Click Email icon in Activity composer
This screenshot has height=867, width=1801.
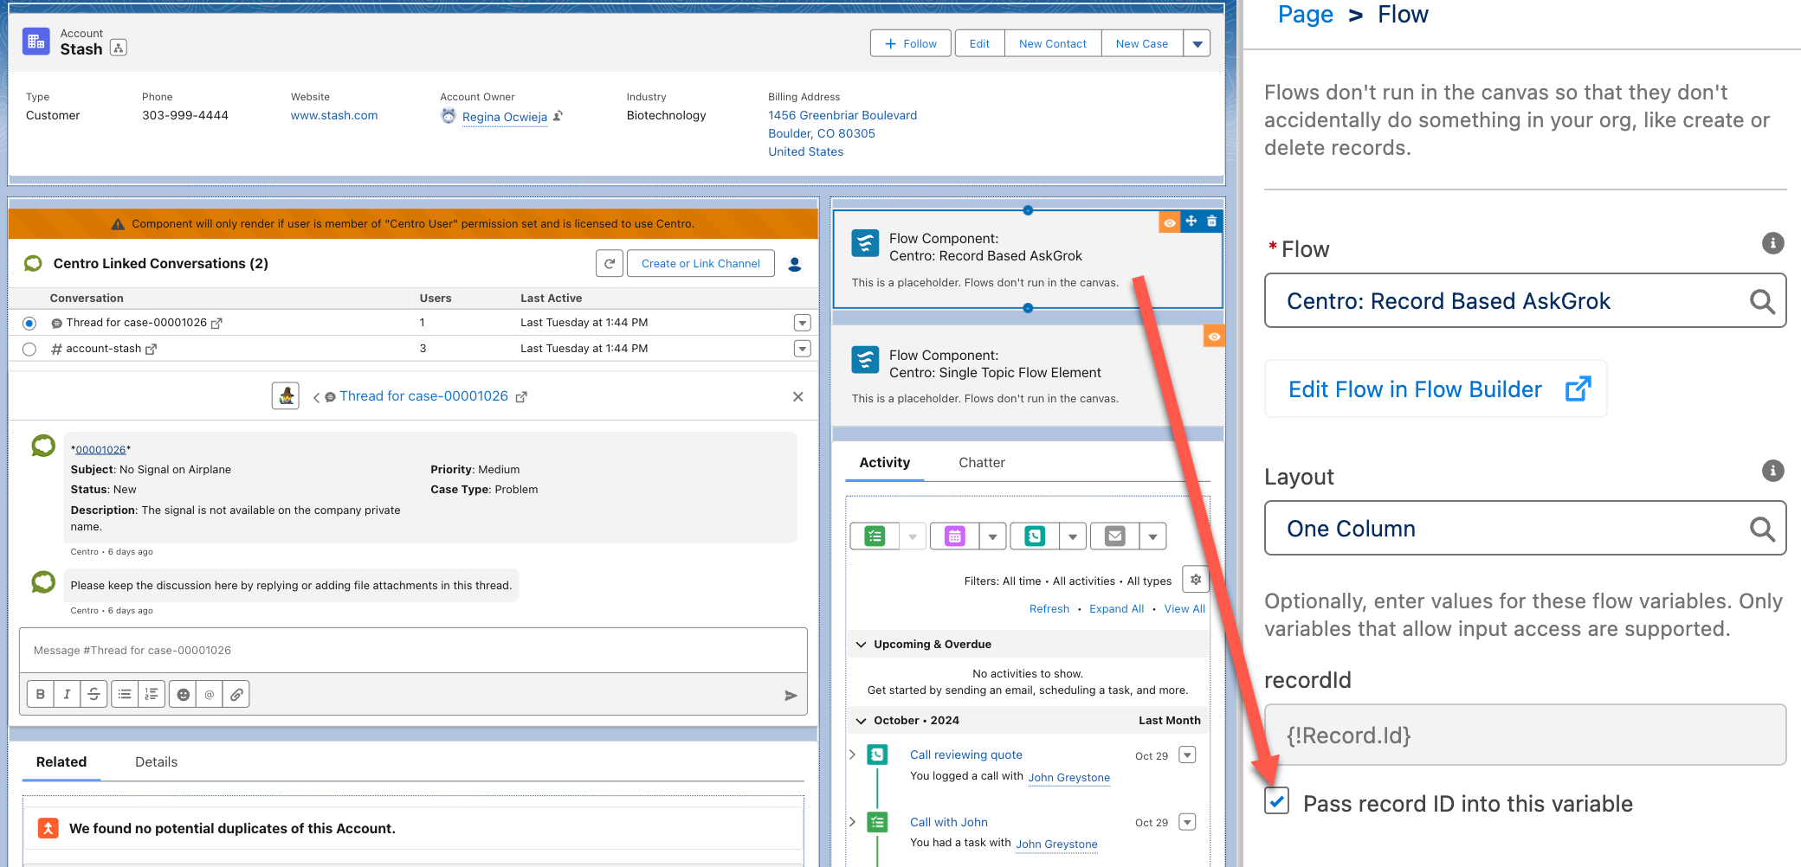pyautogui.click(x=1115, y=536)
